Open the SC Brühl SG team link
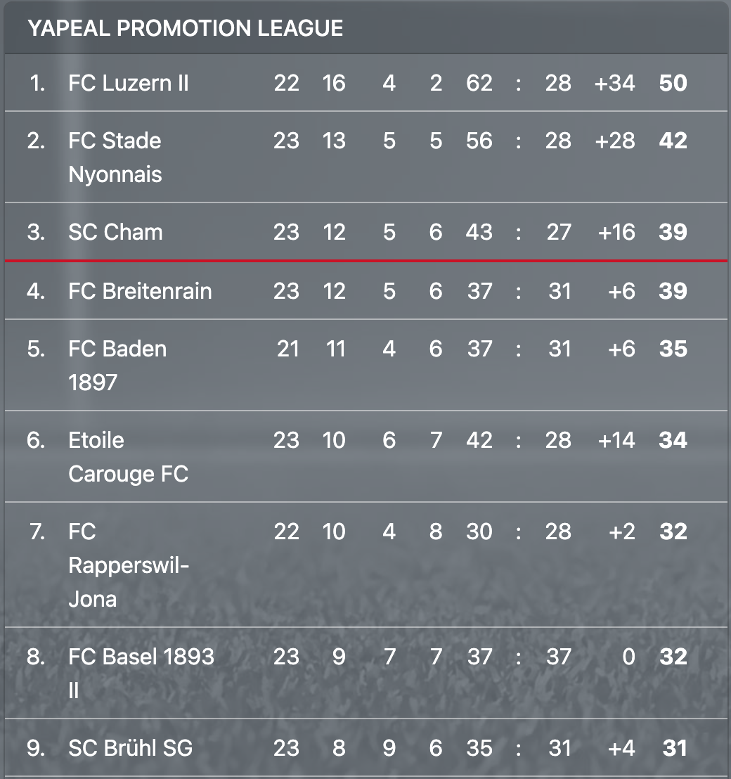The height and width of the screenshot is (779, 731). pos(130,748)
